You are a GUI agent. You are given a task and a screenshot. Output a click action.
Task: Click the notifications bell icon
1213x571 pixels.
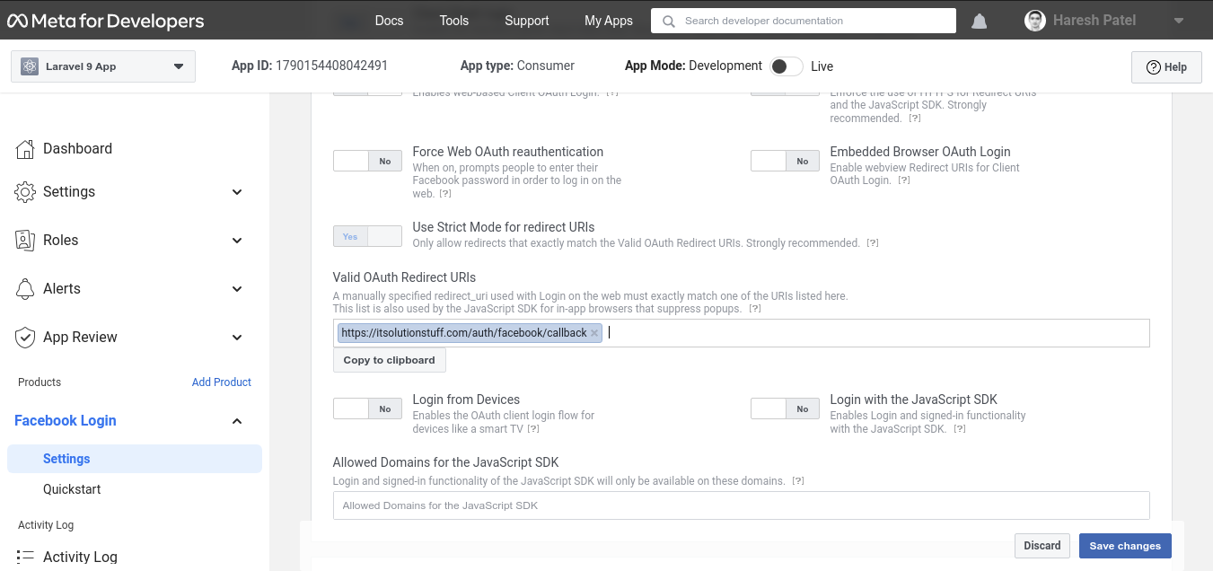979,21
